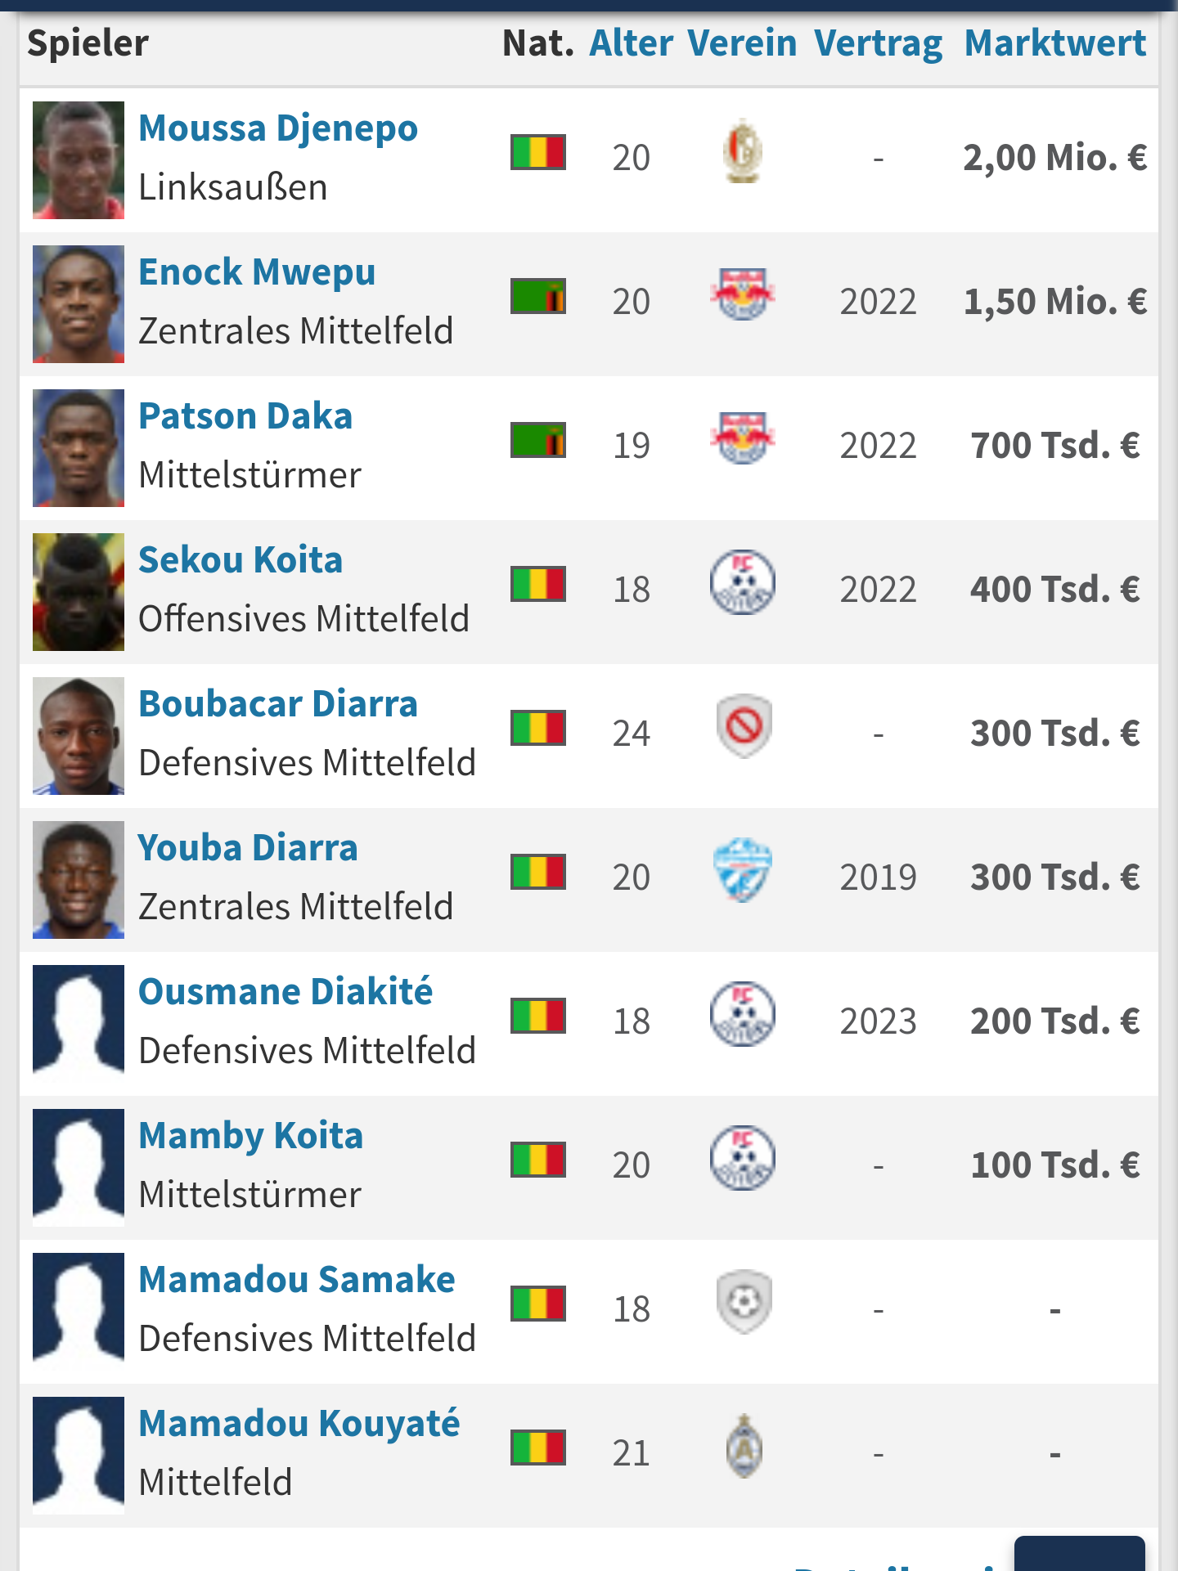Open Mamby Koita player profile link
1178x1571 pixels.
pyautogui.click(x=250, y=1137)
